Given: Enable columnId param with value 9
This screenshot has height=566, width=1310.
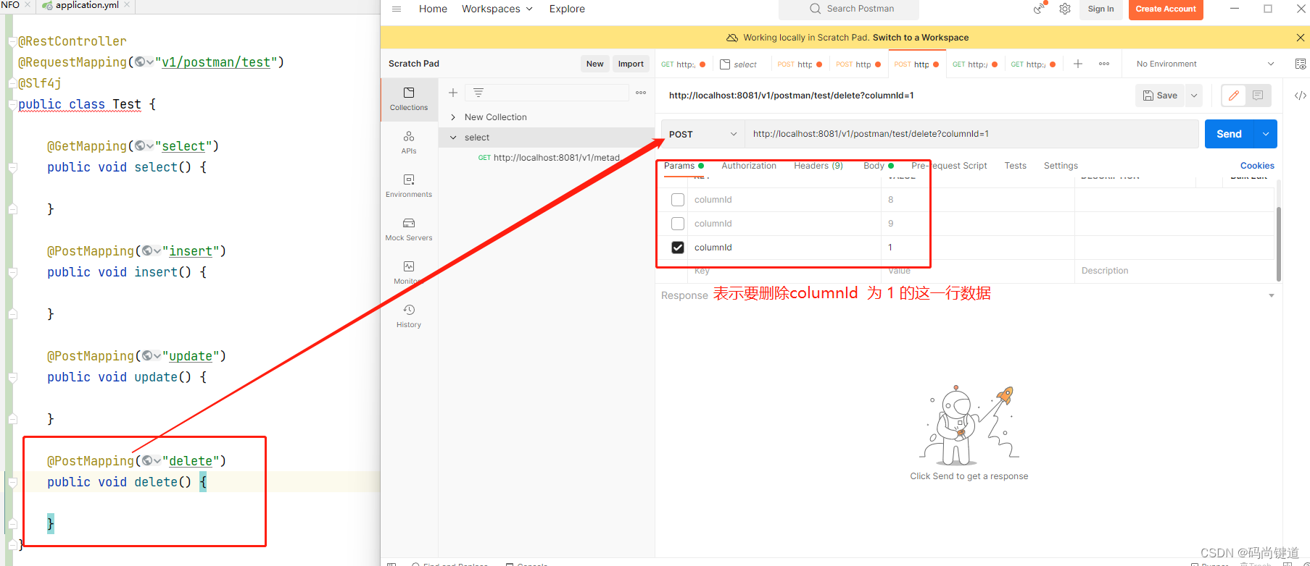Looking at the screenshot, I should (678, 224).
